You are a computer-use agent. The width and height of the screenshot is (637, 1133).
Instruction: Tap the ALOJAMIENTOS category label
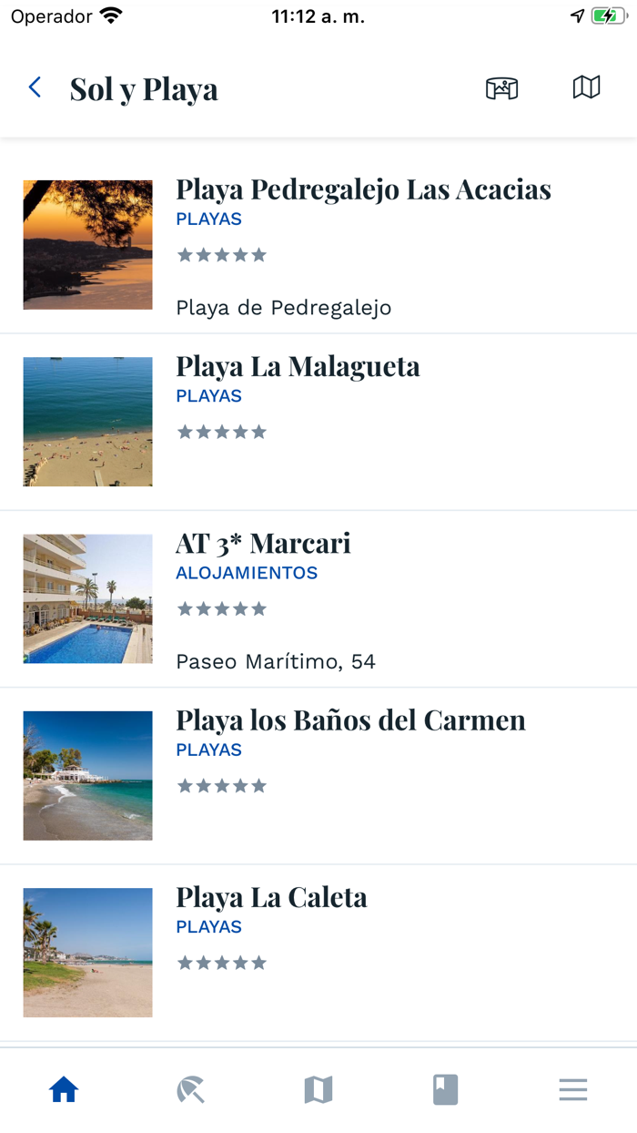pos(248,572)
